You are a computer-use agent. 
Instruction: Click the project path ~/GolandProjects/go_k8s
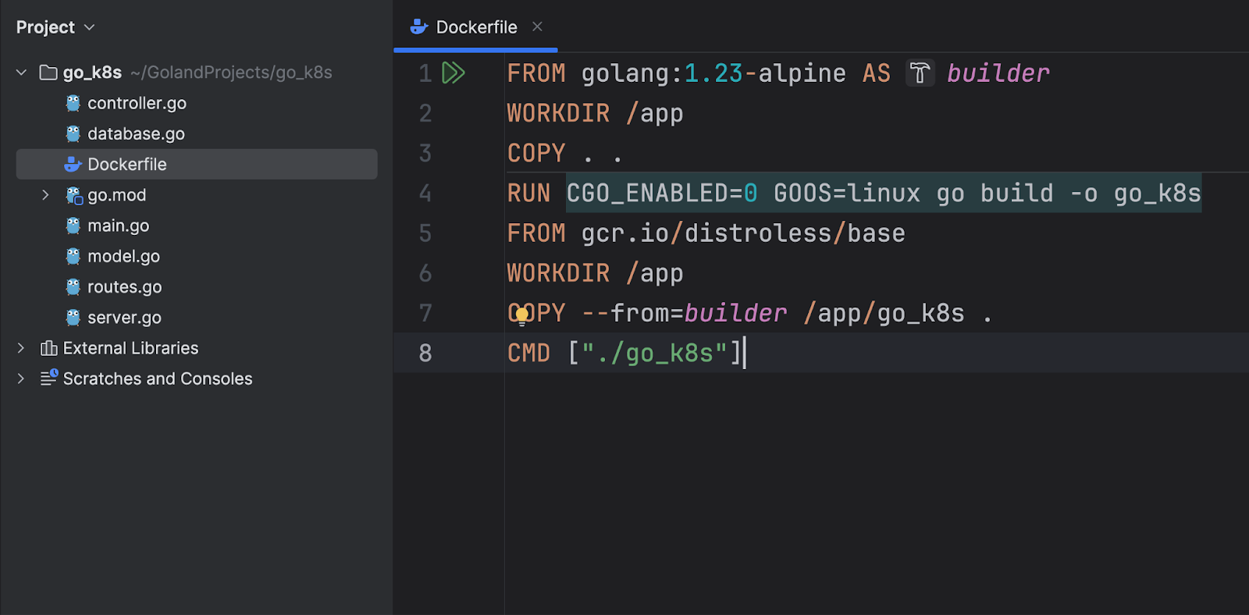(x=231, y=73)
